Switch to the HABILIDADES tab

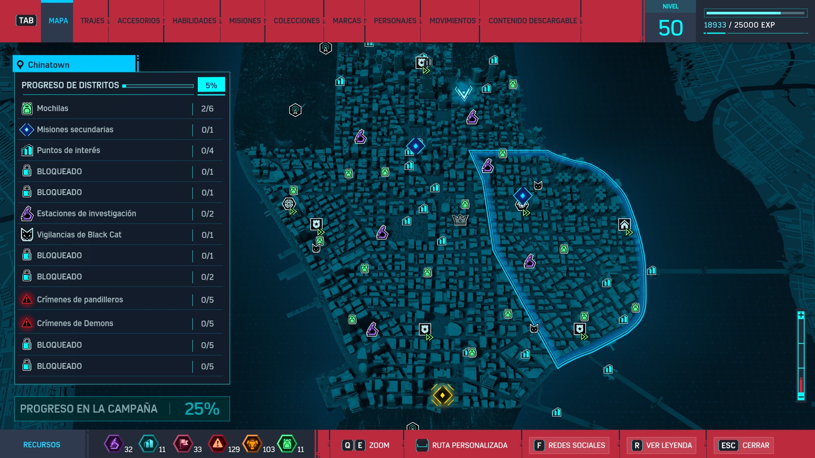(194, 21)
